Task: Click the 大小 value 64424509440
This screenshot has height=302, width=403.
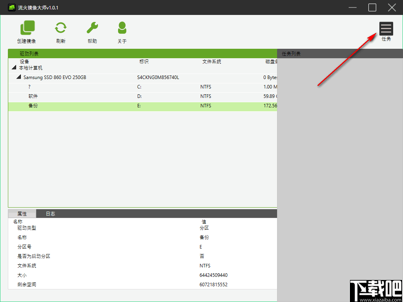Action: tap(213, 275)
